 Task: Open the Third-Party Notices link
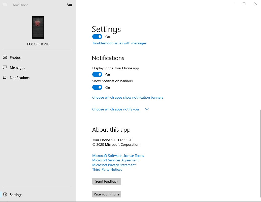pyautogui.click(x=107, y=169)
